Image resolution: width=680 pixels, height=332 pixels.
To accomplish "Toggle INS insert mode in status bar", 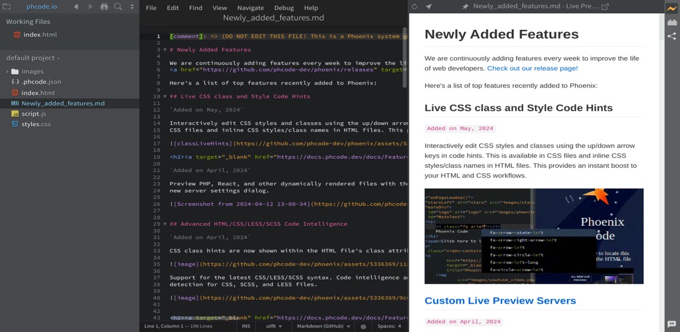I will [x=246, y=326].
